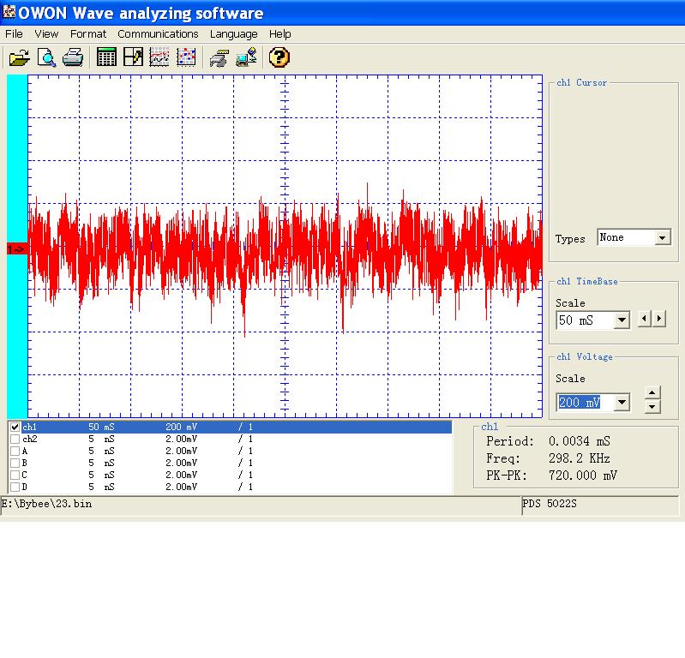Open the Communications menu
Screen dimensions: 685x658
click(x=158, y=34)
